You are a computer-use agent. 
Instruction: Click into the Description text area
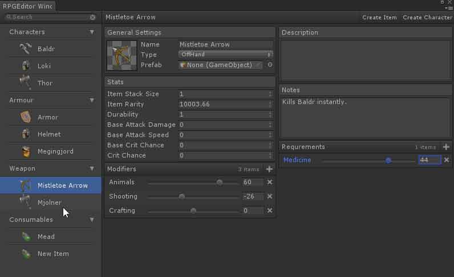[x=366, y=60]
